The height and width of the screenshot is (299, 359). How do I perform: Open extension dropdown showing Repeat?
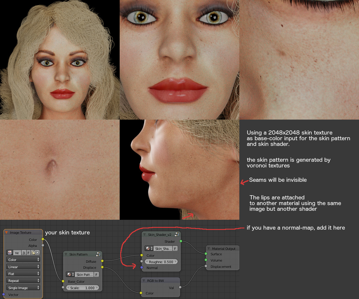23,281
